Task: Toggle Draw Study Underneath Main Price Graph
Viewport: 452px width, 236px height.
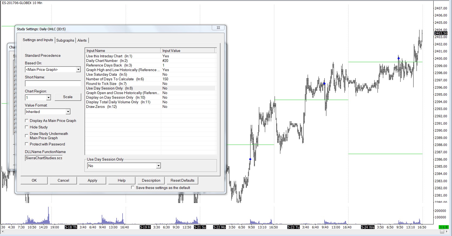Action: (x=27, y=136)
